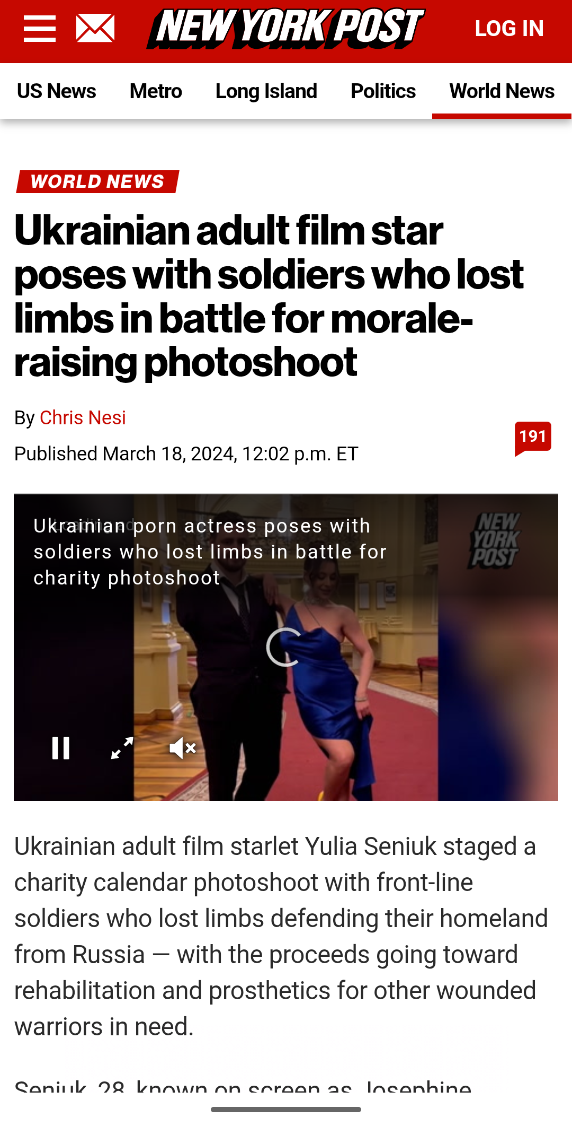This screenshot has width=572, height=1126.
Task: Go to the Politics tab
Action: (x=383, y=91)
